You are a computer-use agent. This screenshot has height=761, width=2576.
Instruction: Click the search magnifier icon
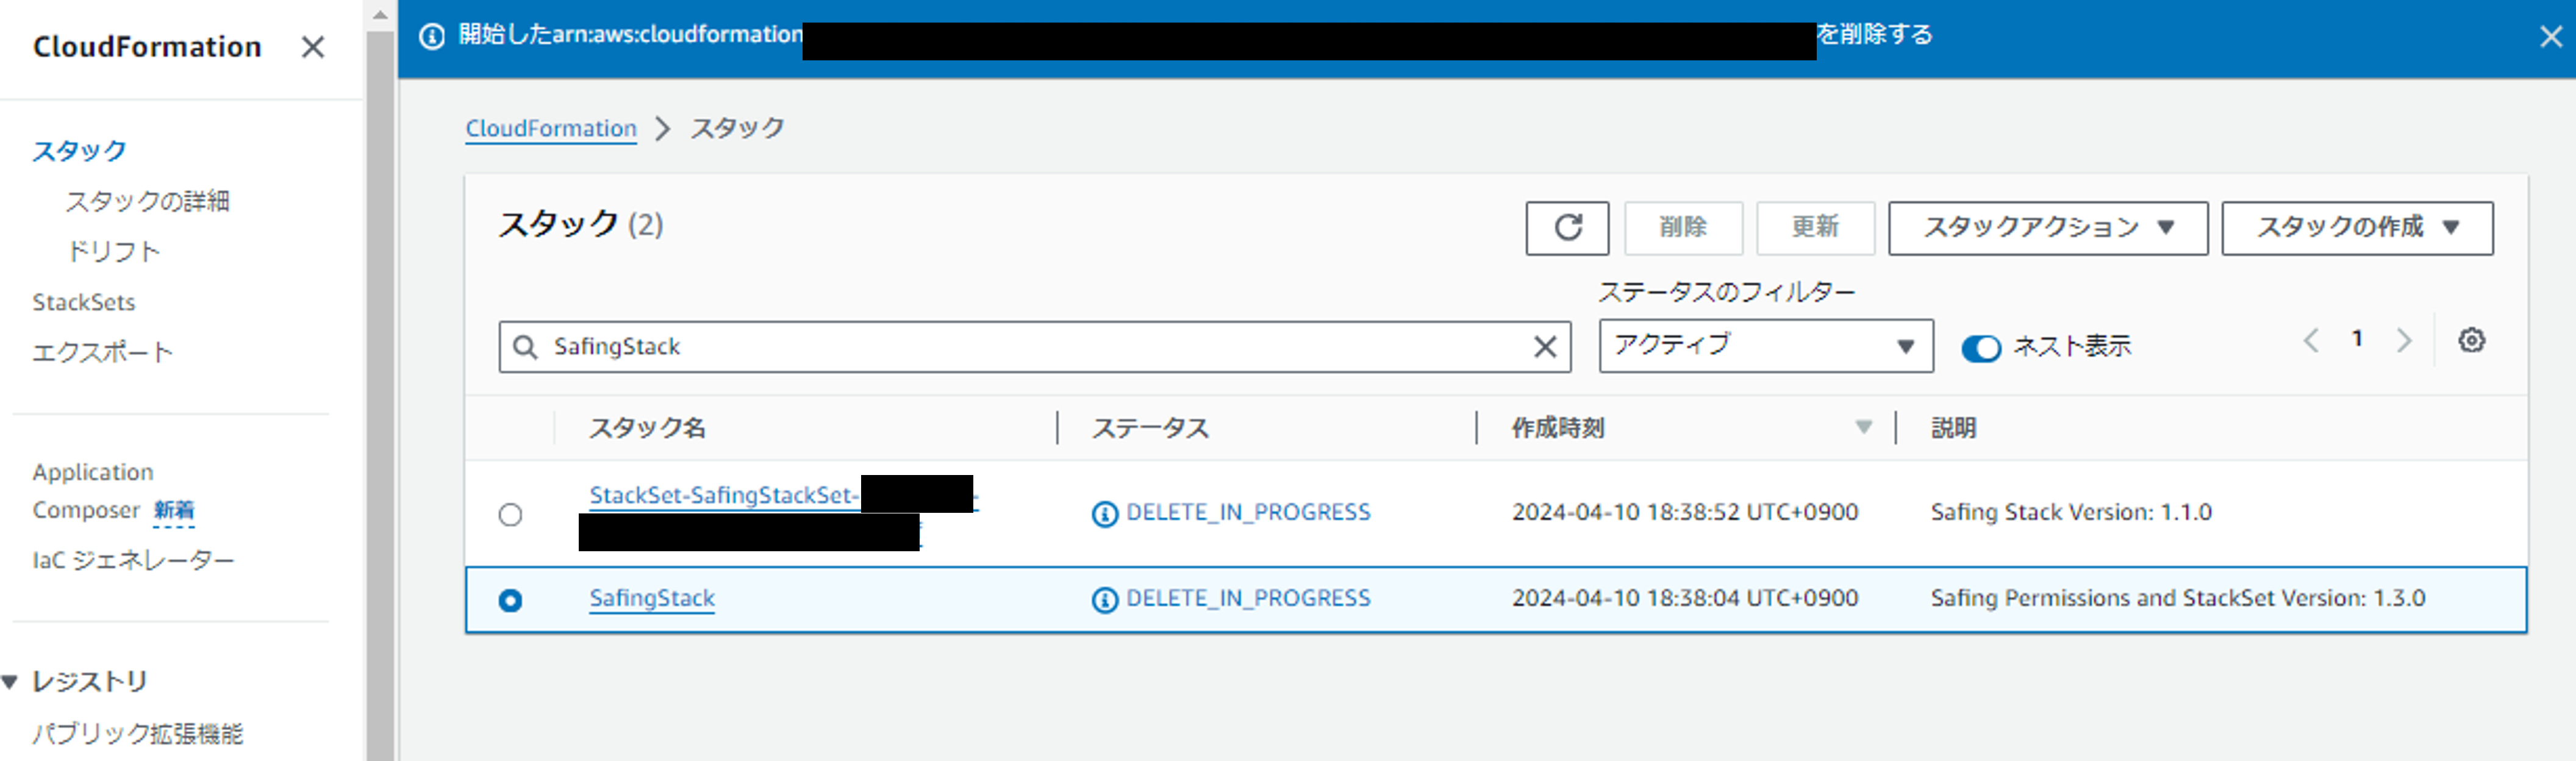[525, 347]
